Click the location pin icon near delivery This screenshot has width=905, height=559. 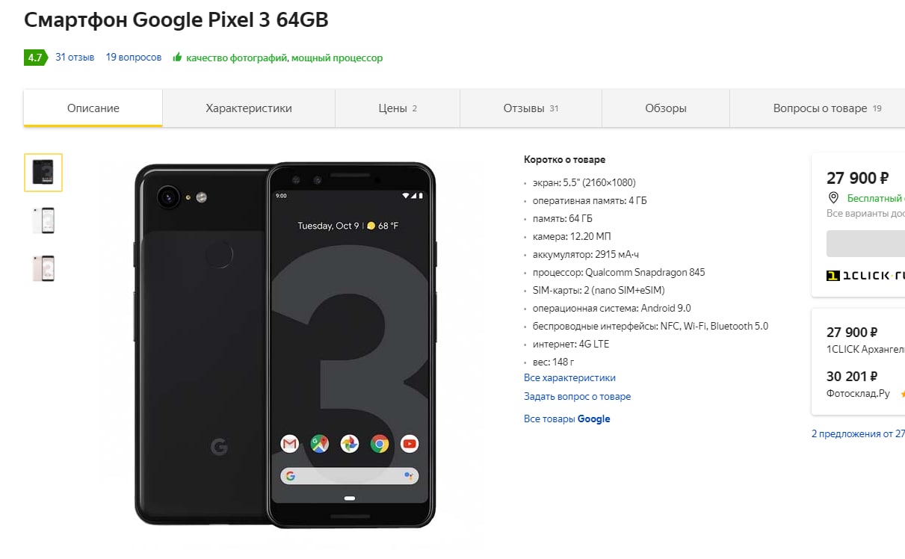[x=833, y=198]
